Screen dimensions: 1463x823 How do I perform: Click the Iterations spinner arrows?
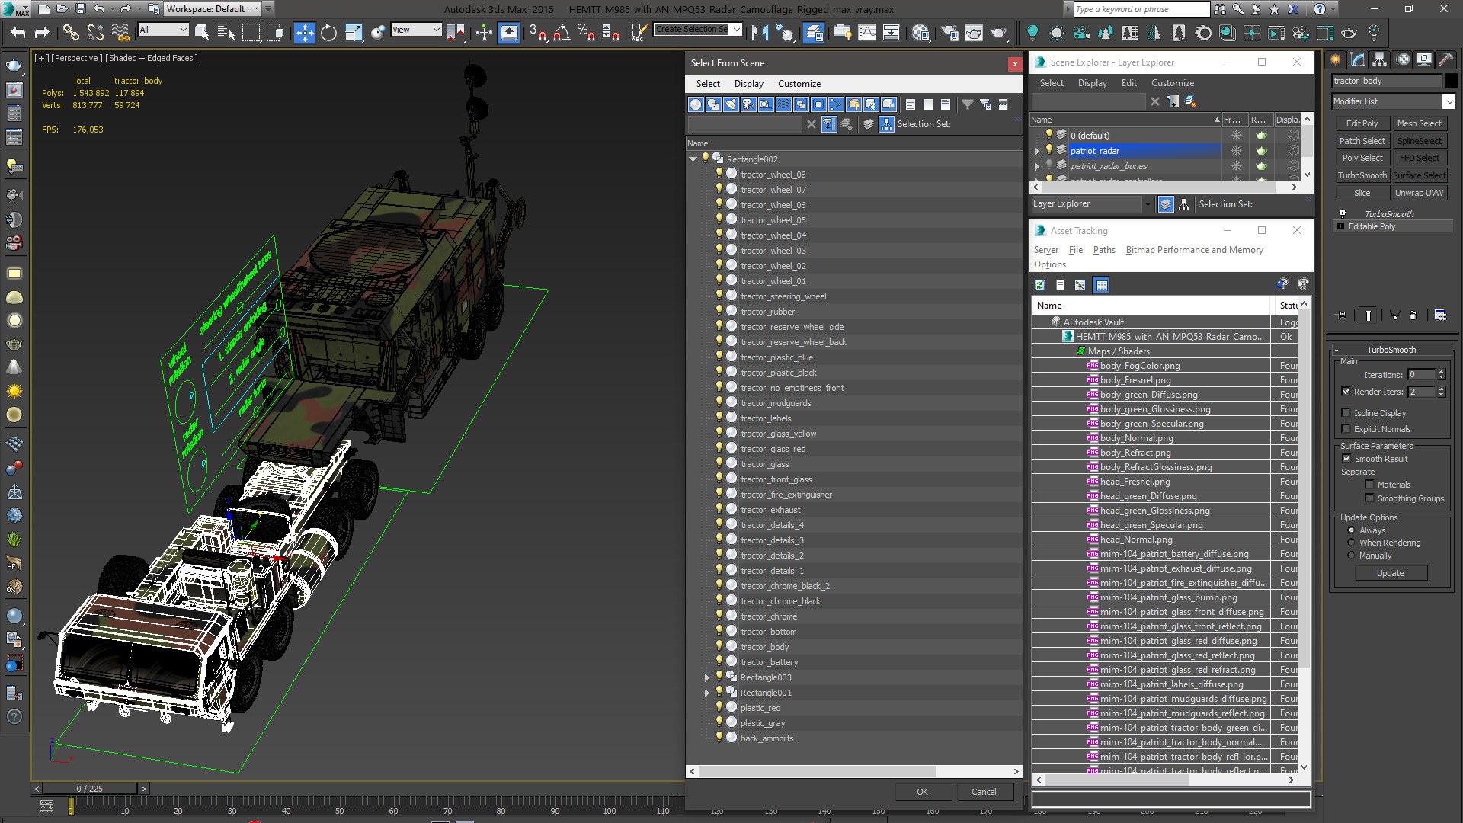tap(1441, 375)
